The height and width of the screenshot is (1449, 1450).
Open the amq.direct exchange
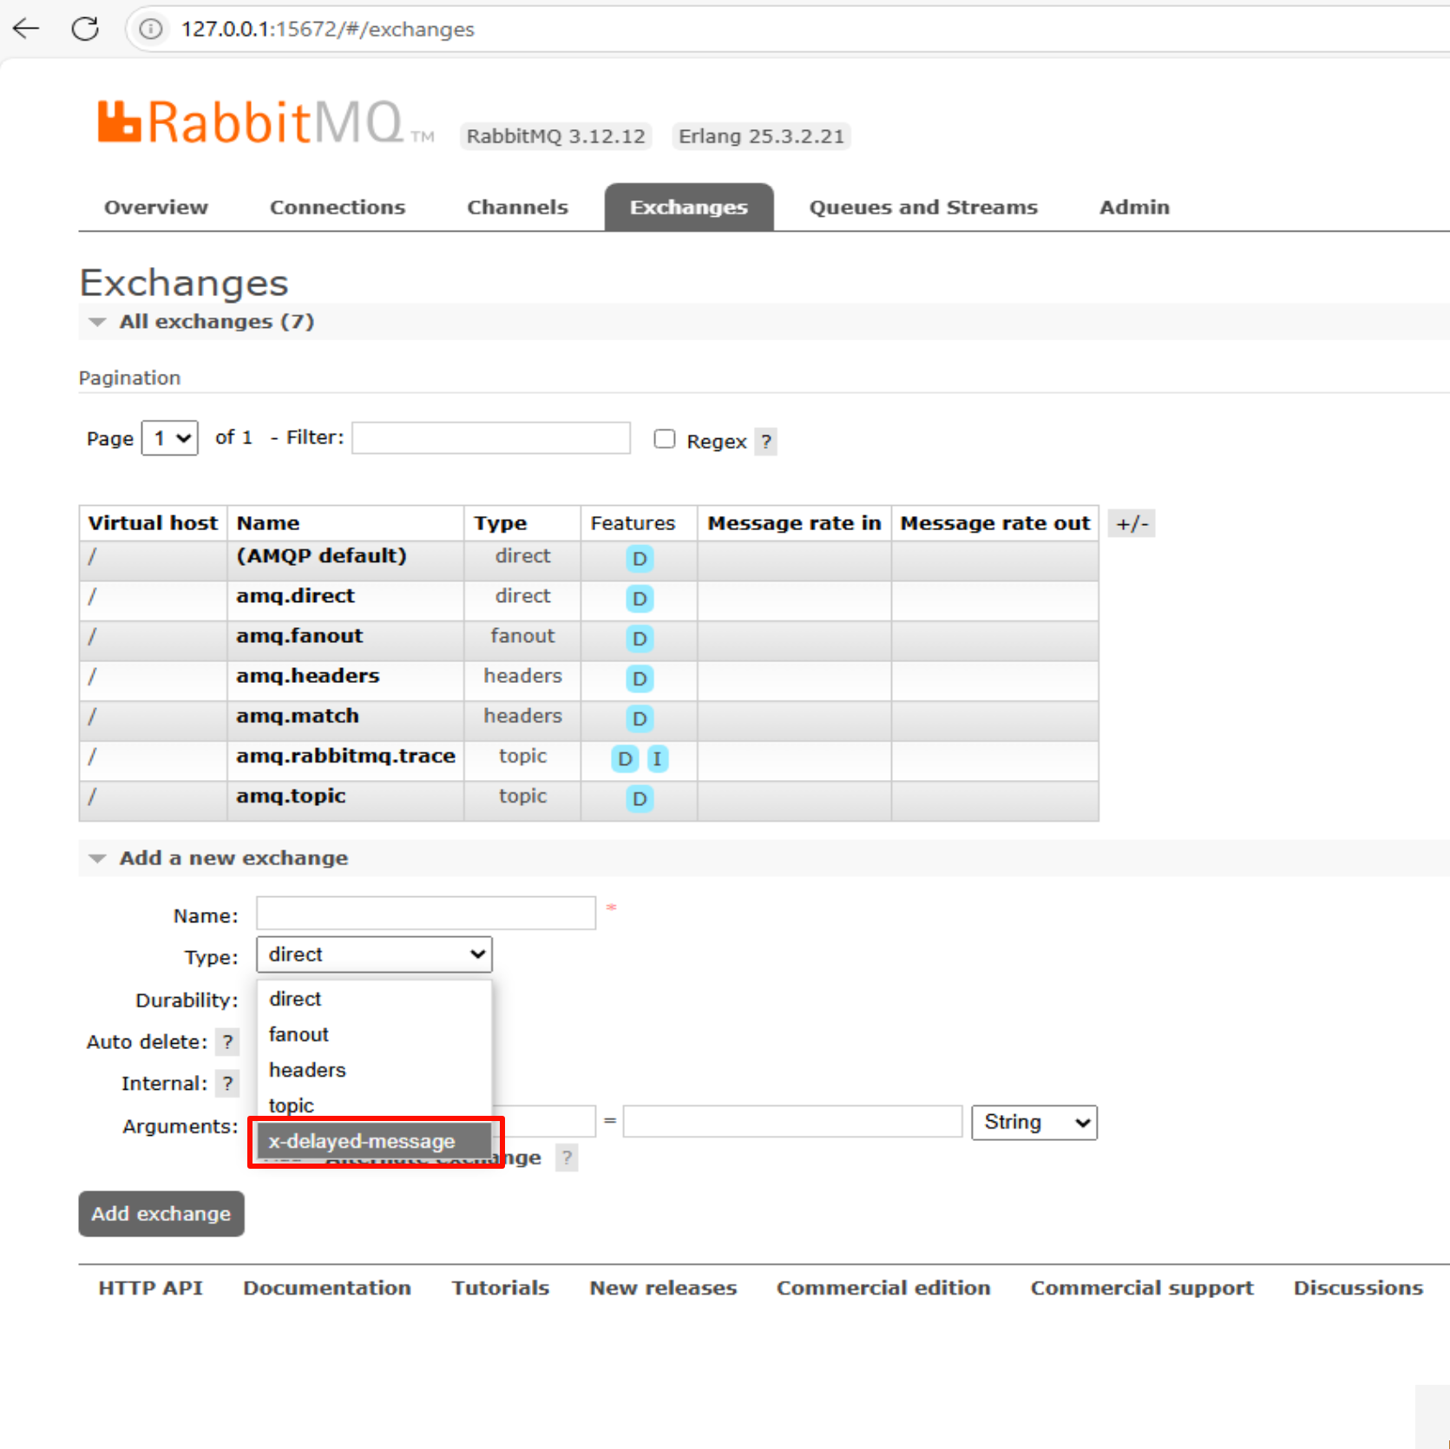[295, 596]
